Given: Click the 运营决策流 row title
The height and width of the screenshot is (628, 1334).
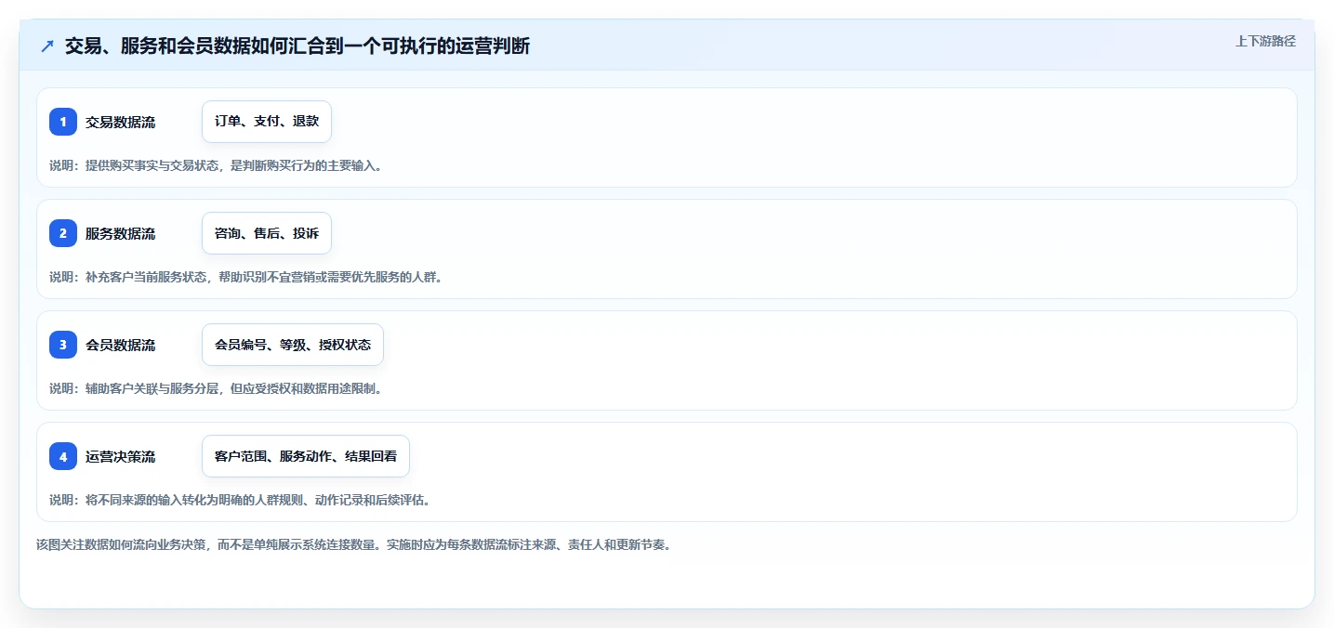Looking at the screenshot, I should coord(121,456).
